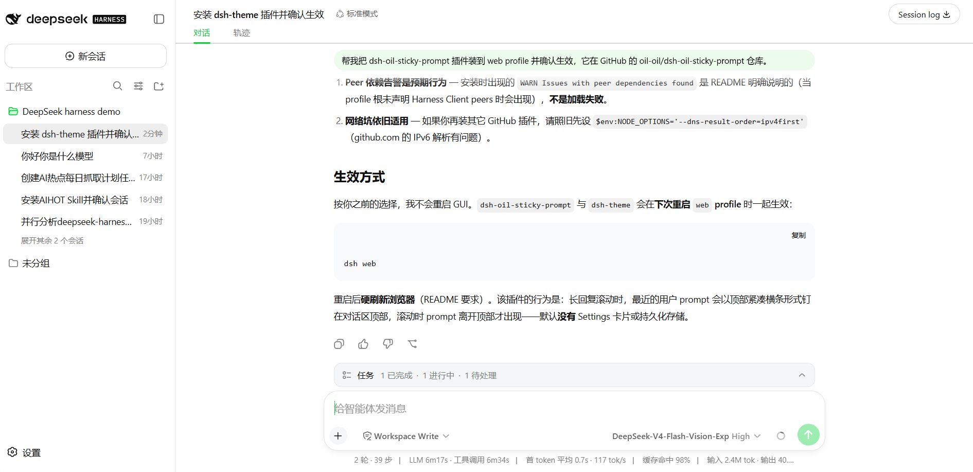973x472 pixels.
Task: Click the 生效方式 heading
Action: (359, 177)
